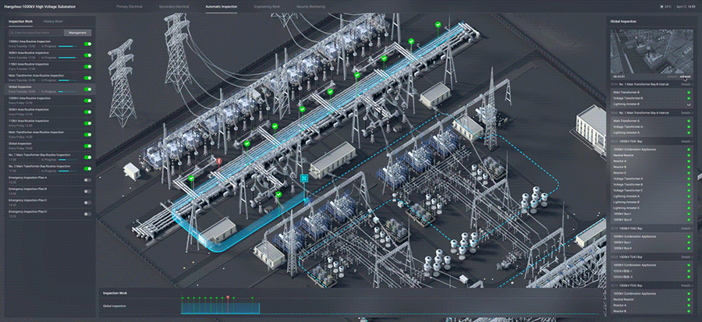The height and width of the screenshot is (322, 702).
Task: Enable Emergency Inspection Plan-D
Action: pos(87,214)
